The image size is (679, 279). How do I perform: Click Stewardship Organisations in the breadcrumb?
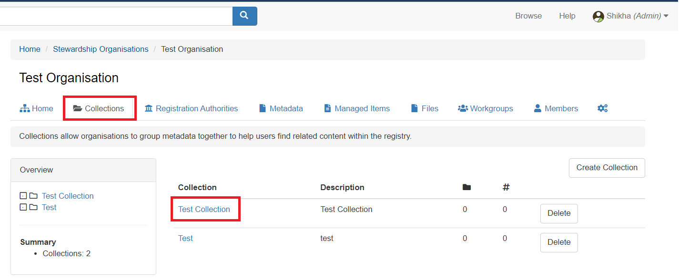[101, 49]
